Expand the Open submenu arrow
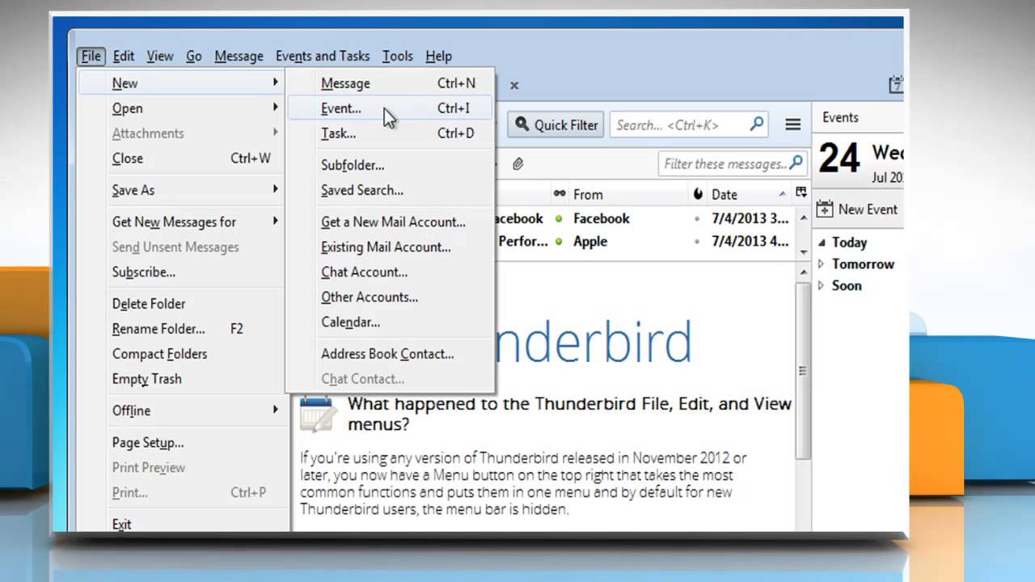The image size is (1035, 582). (x=276, y=108)
